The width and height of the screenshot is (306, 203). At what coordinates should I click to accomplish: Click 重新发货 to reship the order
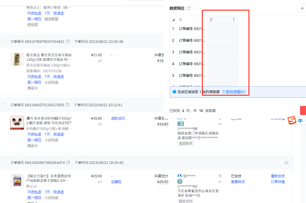278,176
